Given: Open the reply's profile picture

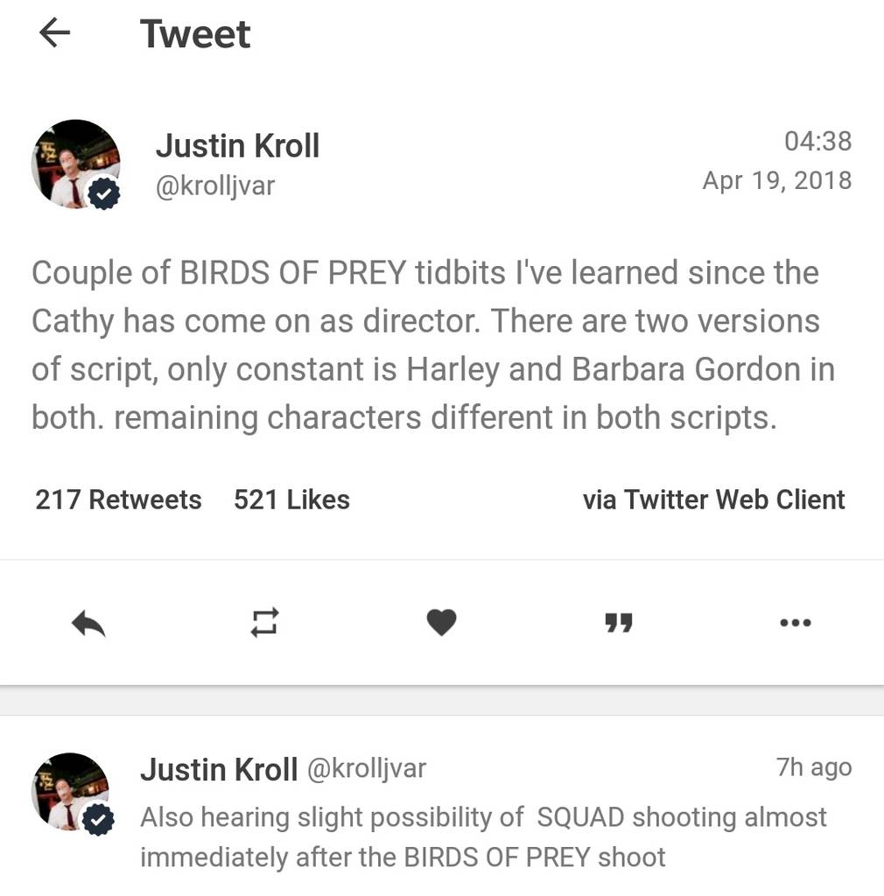Looking at the screenshot, I should [69, 790].
